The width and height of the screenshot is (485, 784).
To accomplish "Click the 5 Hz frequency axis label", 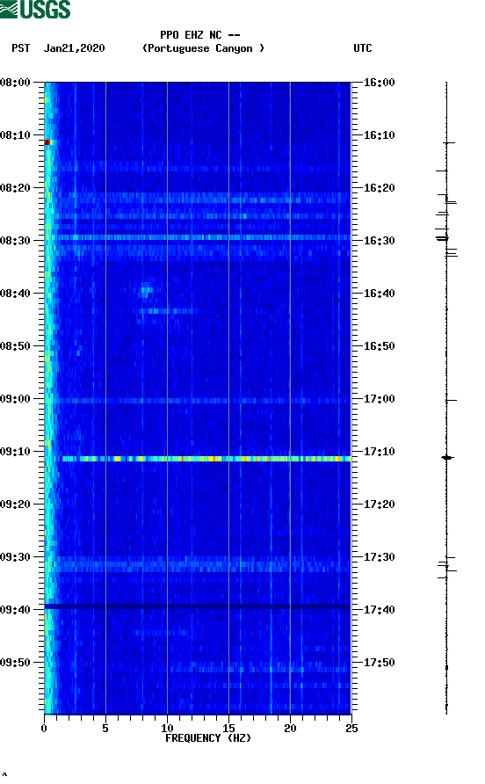I will (x=105, y=728).
